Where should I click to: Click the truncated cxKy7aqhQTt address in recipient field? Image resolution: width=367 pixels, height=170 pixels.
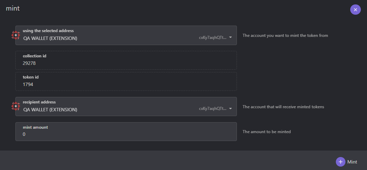[x=213, y=109]
